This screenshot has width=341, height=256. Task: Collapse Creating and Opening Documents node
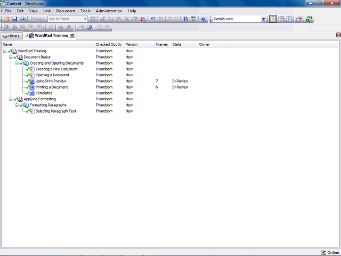click(17, 63)
